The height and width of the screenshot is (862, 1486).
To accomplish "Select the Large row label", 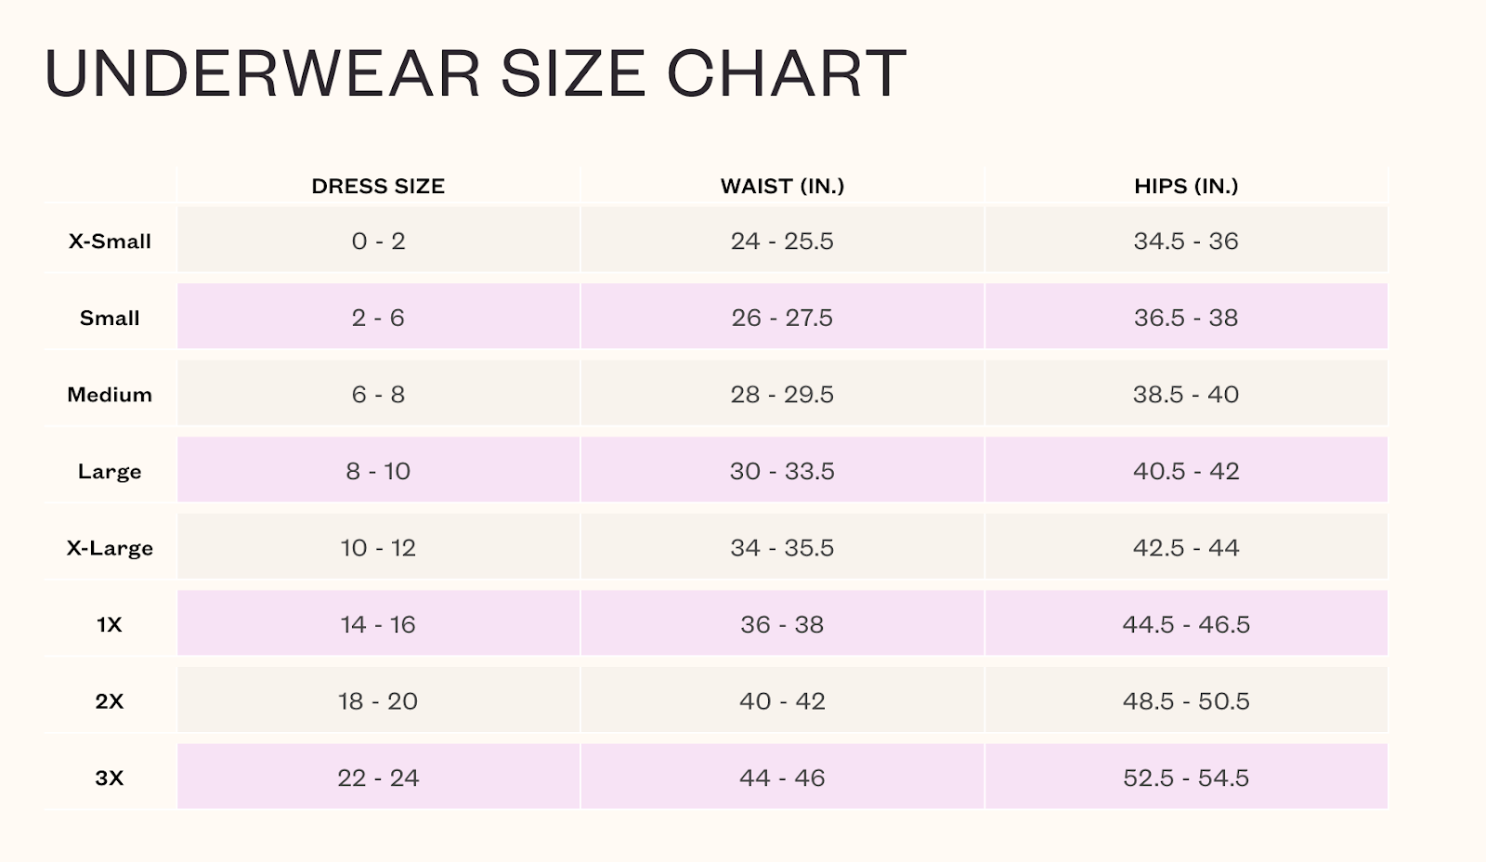I will pyautogui.click(x=110, y=471).
